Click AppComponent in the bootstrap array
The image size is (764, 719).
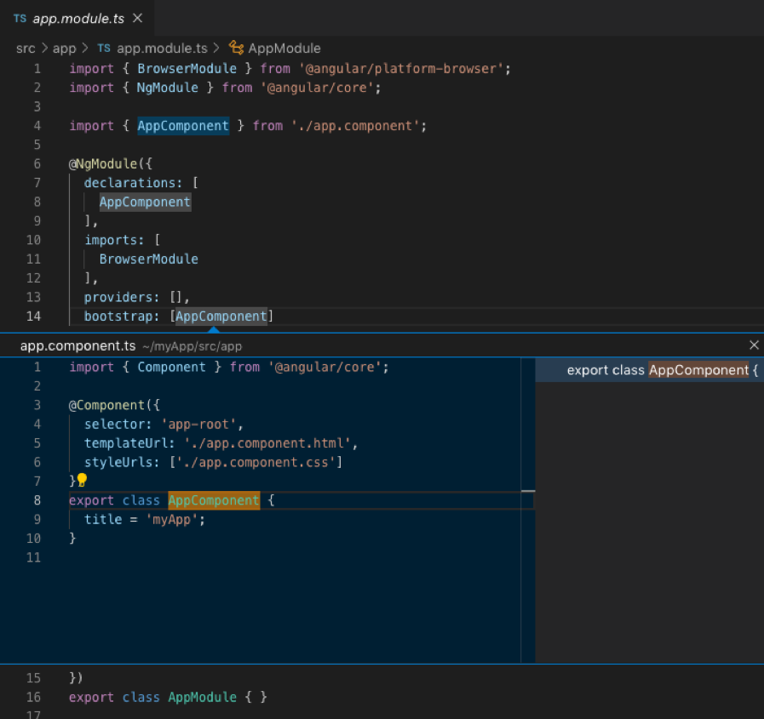pyautogui.click(x=221, y=317)
